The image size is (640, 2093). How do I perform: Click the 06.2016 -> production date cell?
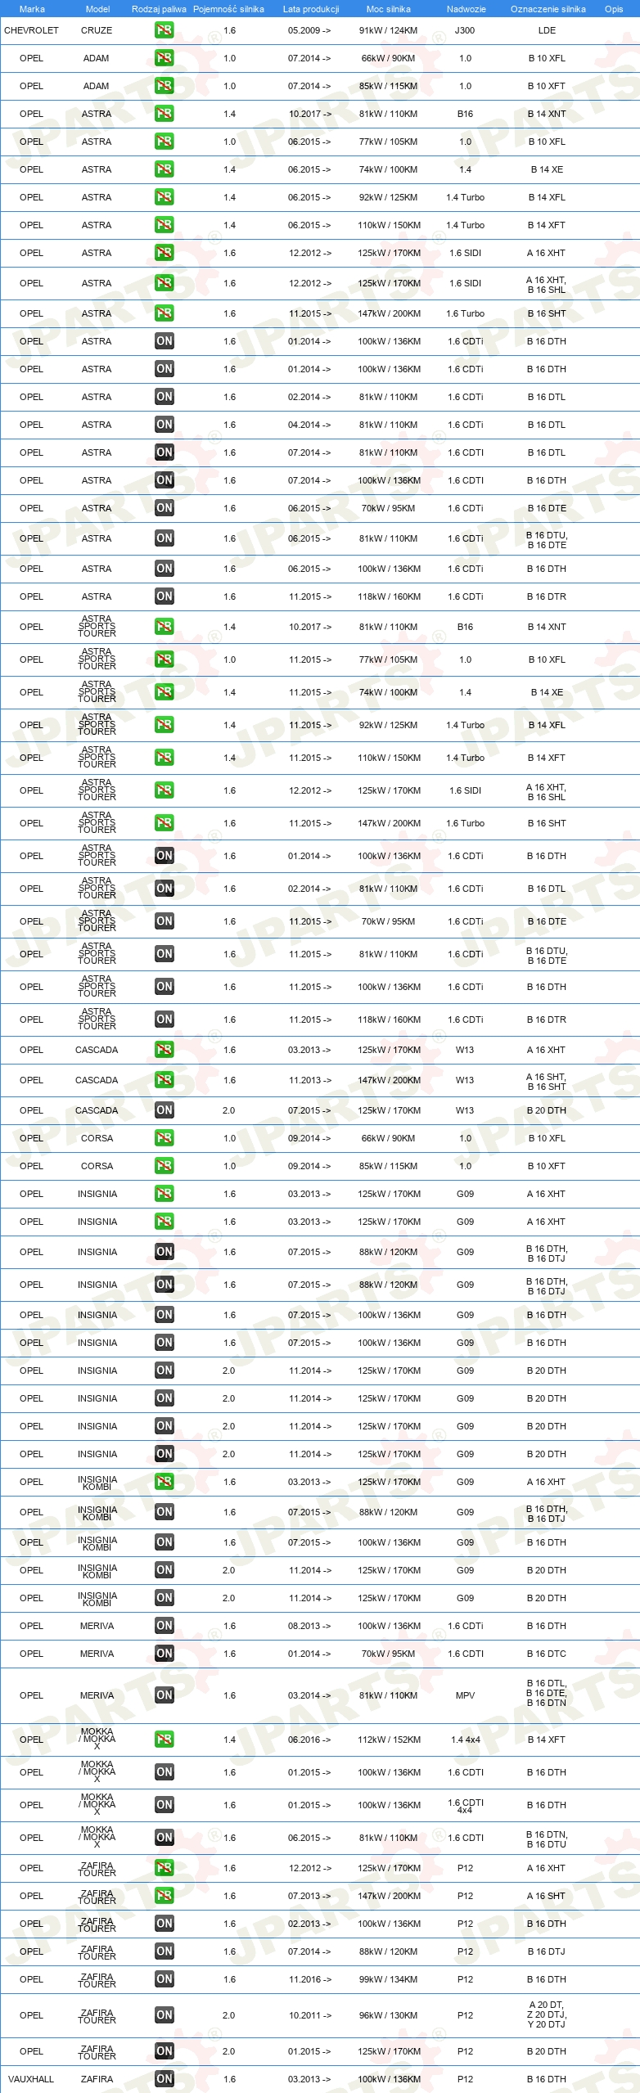[x=309, y=1740]
